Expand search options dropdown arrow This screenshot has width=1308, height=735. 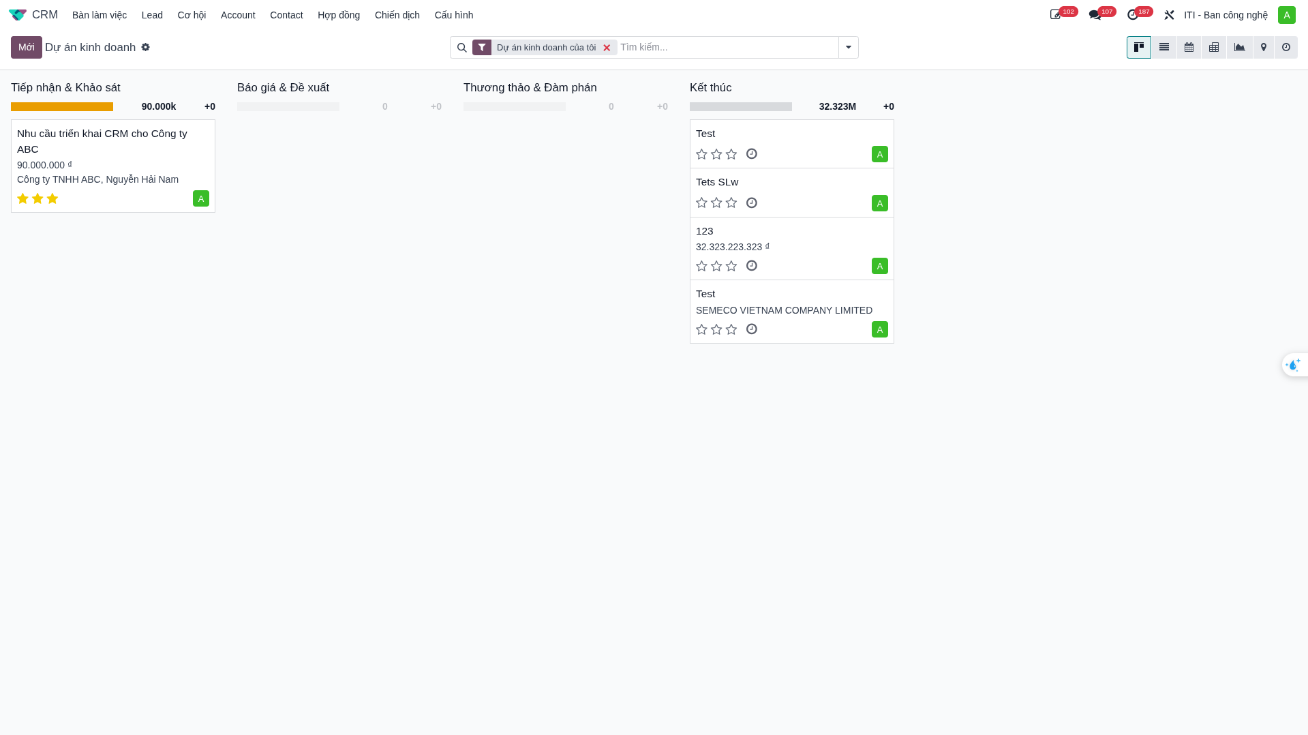coord(848,47)
